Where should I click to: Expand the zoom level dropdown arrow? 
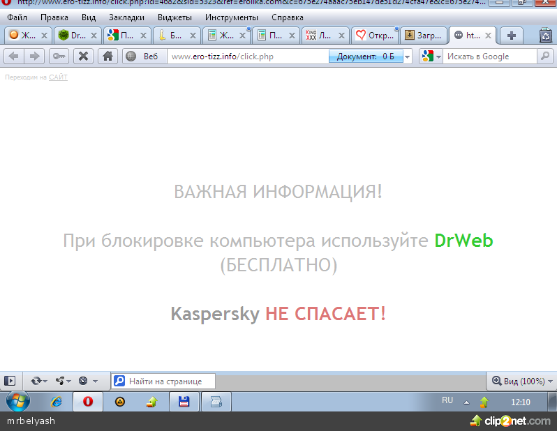tap(550, 381)
